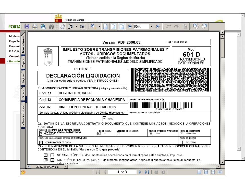Print the PDF document
The width and height of the screenshot is (245, 183).
[x=35, y=26]
